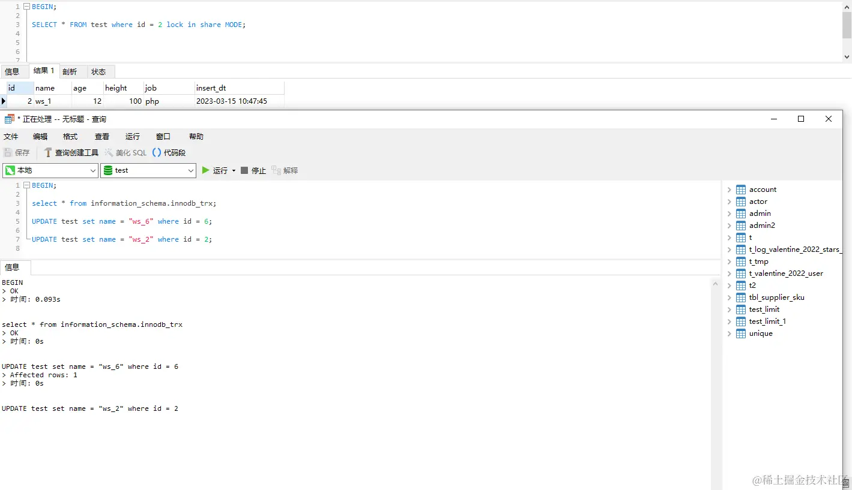Click the insert_dt column header

(239, 88)
